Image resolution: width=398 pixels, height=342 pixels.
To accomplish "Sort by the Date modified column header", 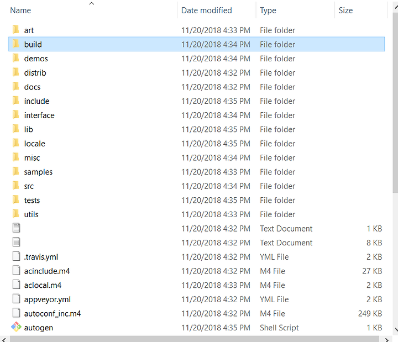I will (207, 10).
